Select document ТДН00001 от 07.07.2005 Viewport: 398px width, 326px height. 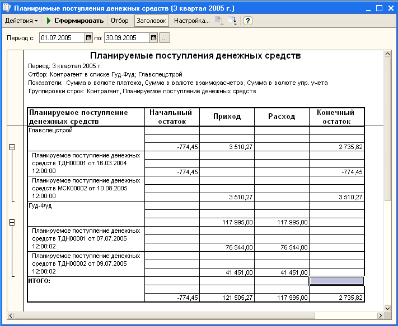86,238
